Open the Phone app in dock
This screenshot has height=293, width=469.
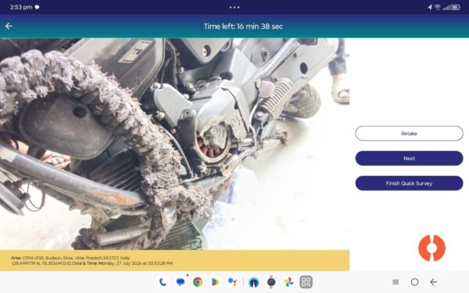point(163,282)
